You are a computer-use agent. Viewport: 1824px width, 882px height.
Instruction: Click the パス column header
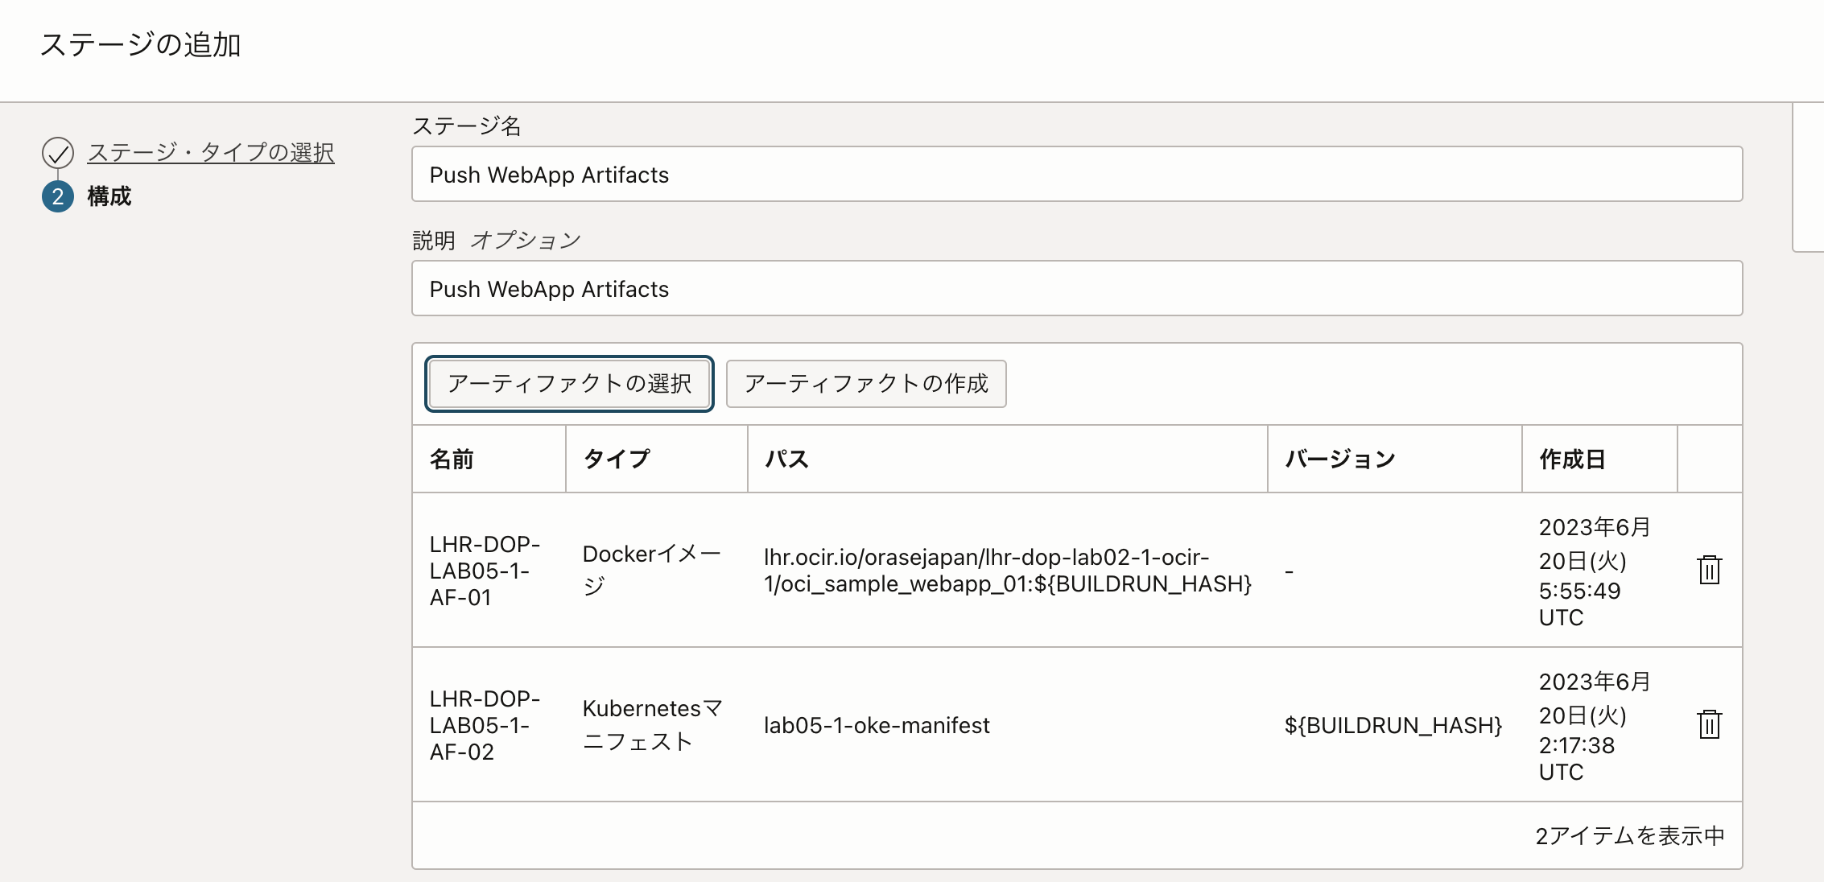[x=786, y=460]
